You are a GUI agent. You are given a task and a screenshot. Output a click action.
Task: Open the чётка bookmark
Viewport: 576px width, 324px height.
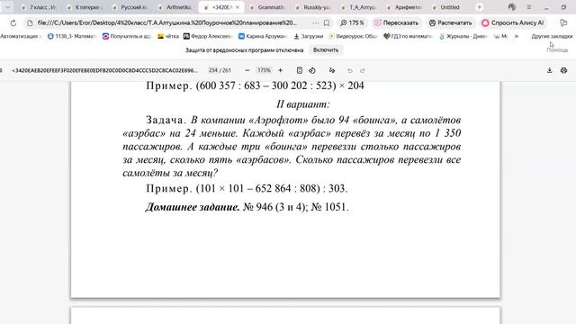(168, 36)
